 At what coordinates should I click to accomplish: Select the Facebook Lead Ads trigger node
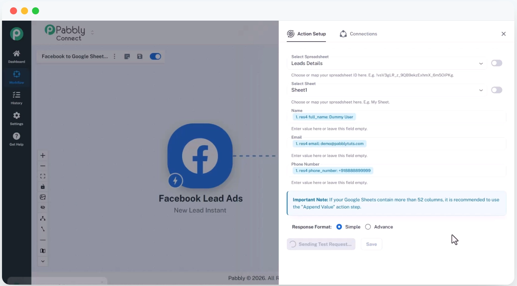point(200,156)
